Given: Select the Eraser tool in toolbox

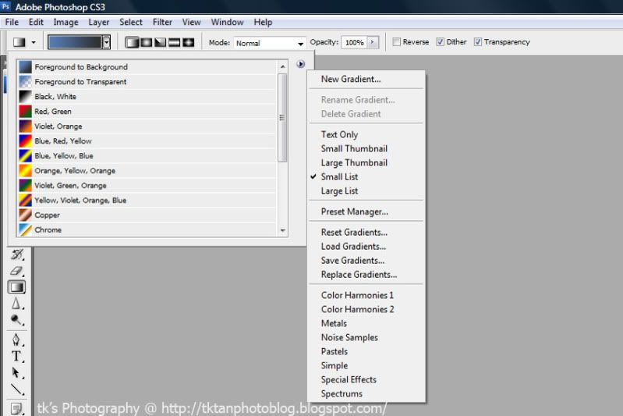Looking at the screenshot, I should pos(16,271).
